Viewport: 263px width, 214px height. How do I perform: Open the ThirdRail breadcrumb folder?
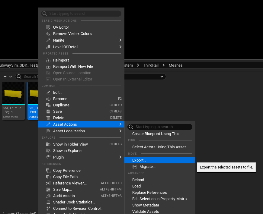[150, 65]
